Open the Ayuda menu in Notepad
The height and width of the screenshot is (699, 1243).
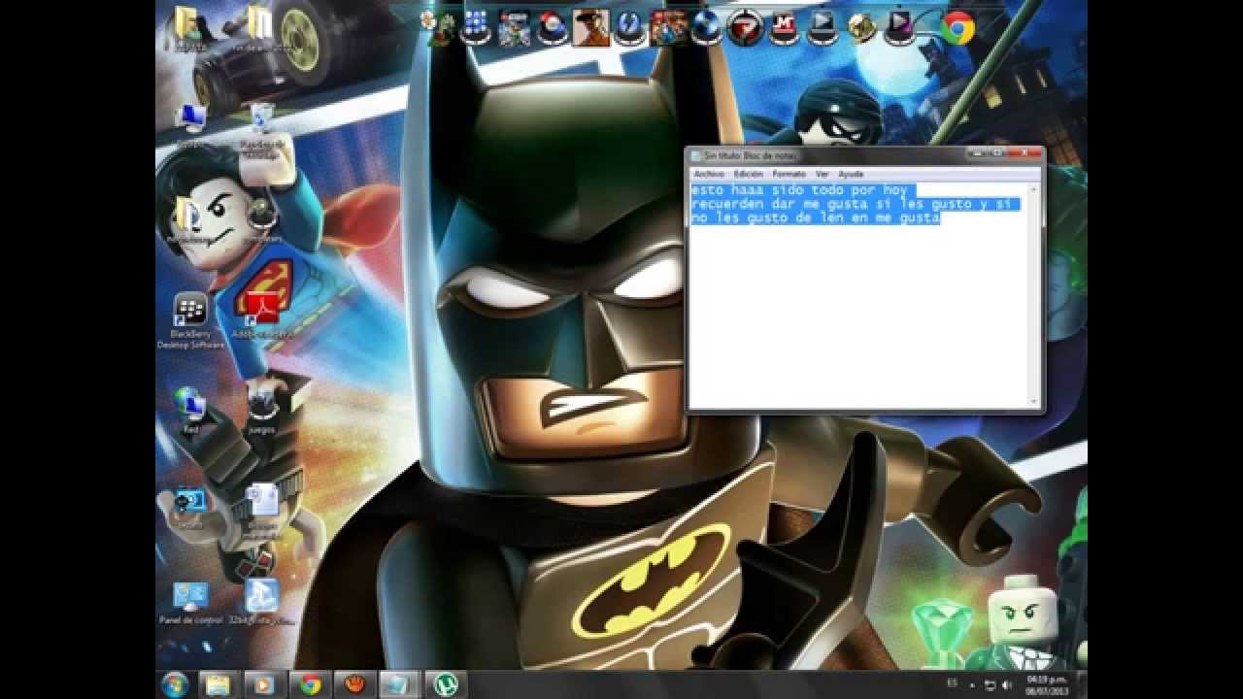(x=851, y=174)
